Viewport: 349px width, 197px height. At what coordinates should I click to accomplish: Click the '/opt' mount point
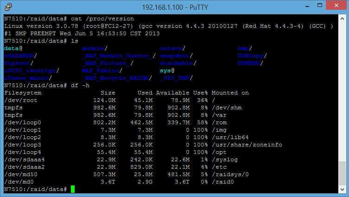[219, 152]
